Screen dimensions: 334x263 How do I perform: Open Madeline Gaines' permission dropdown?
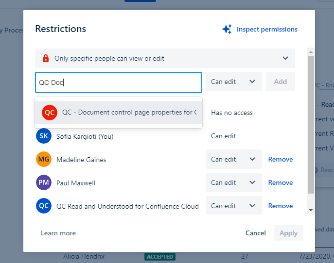click(x=233, y=160)
